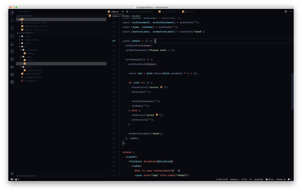
Task: Open layout.js src/components in Open Editors
Action: 34,30
